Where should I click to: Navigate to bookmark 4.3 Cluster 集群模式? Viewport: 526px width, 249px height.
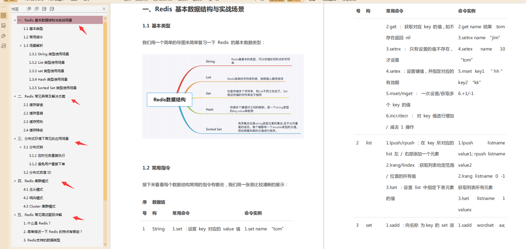click(x=39, y=206)
